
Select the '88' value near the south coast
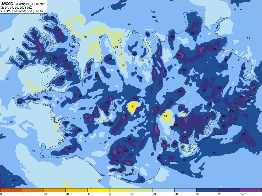[x=102, y=175]
